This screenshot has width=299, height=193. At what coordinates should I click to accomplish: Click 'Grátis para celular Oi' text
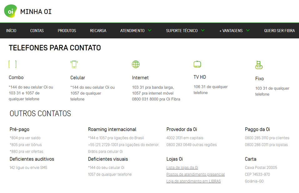105,152
